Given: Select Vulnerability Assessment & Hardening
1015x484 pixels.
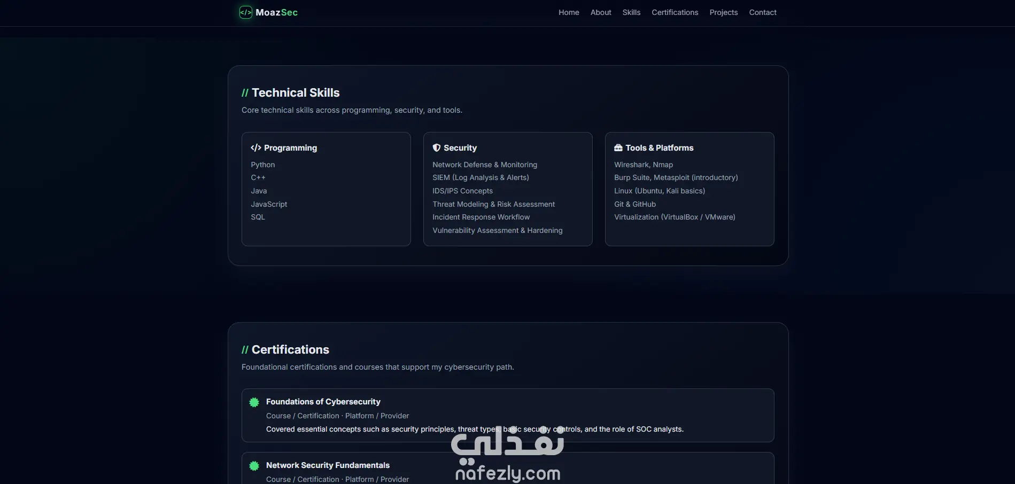Looking at the screenshot, I should click(497, 231).
